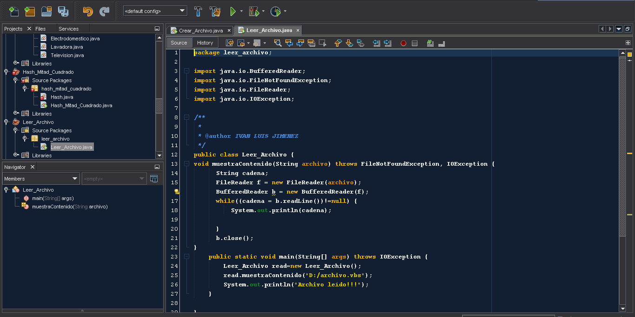Run the project with the green play icon
The image size is (635, 317).
tap(233, 11)
